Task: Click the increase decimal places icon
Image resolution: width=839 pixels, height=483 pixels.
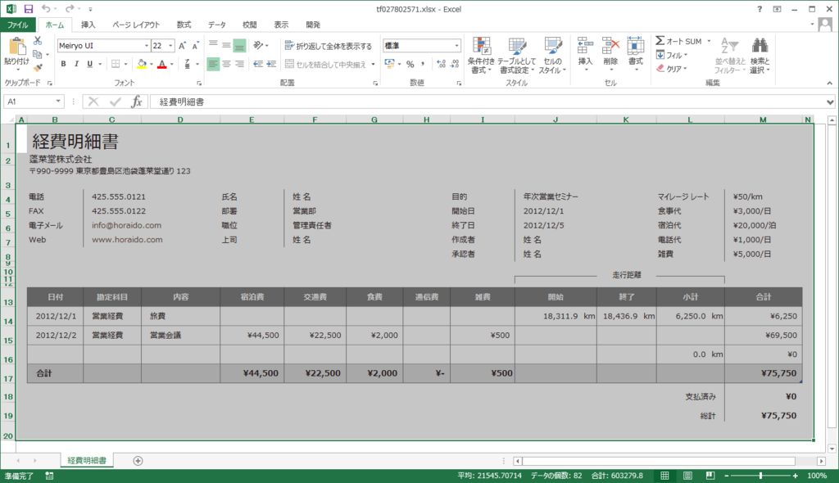Action: 441,64
